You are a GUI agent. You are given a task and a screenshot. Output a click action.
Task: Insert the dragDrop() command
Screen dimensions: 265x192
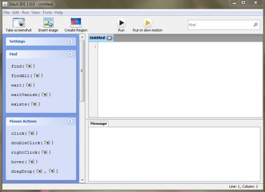coord(35,171)
